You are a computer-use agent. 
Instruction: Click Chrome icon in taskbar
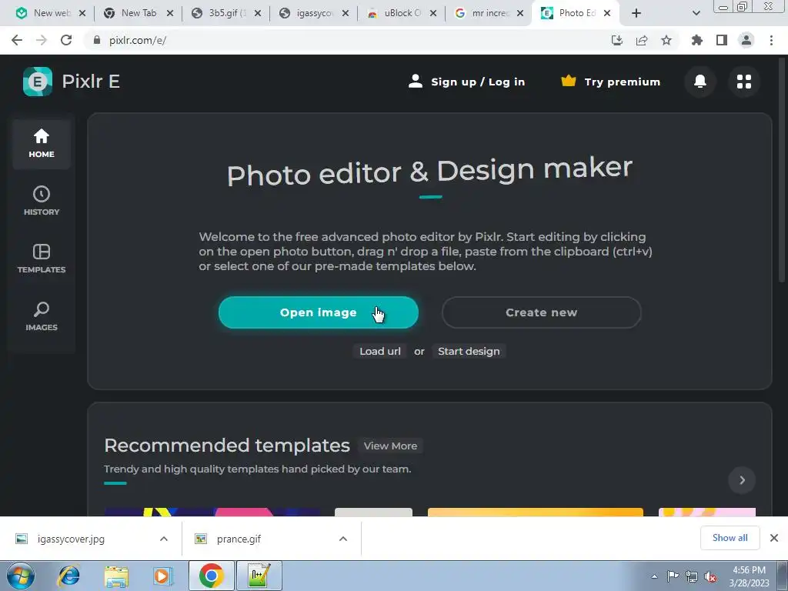coord(211,576)
